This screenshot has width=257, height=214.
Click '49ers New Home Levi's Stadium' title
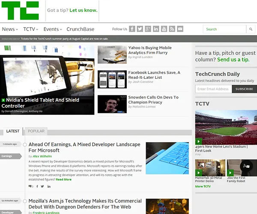click(221, 149)
